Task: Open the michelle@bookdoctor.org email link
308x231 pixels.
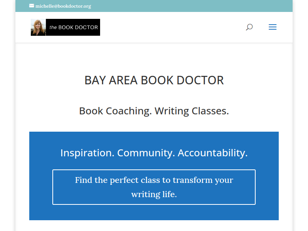Action: (63, 6)
